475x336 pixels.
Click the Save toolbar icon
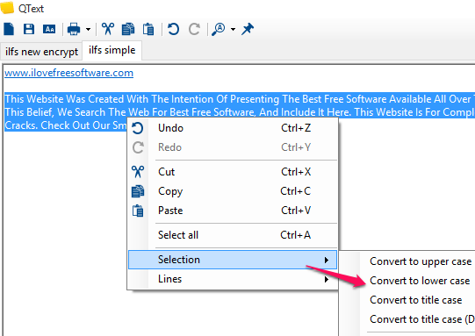[29, 29]
